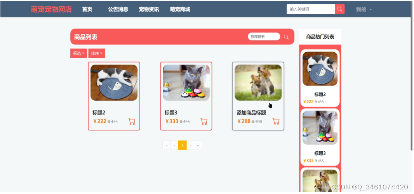Click the red search magnifier button in header

tap(339, 9)
